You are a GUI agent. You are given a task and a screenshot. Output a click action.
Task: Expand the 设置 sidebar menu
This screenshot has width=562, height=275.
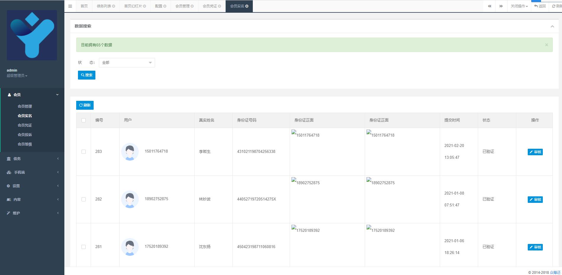point(32,186)
